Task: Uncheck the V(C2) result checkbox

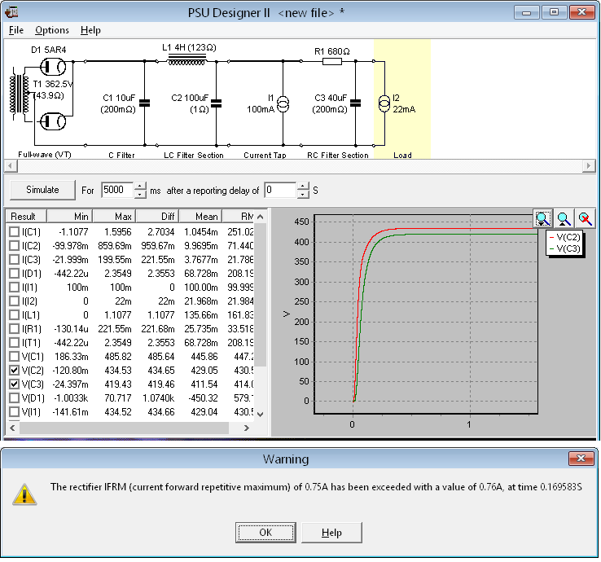Action: tap(14, 371)
